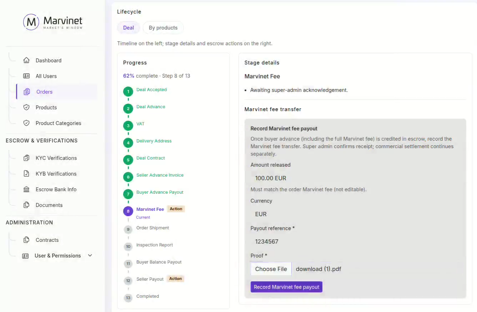The width and height of the screenshot is (477, 312).
Task: Open Dashboard from the sidebar
Action: pos(49,61)
